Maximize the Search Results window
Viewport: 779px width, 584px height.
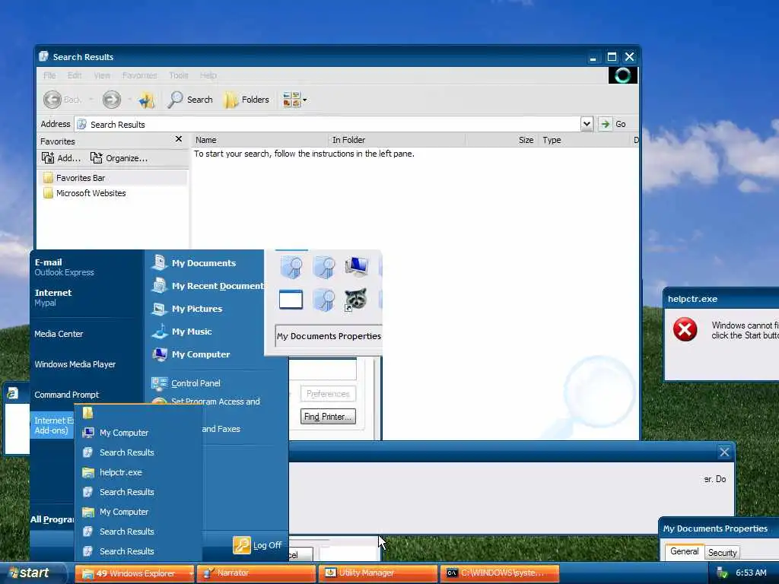[x=612, y=57]
